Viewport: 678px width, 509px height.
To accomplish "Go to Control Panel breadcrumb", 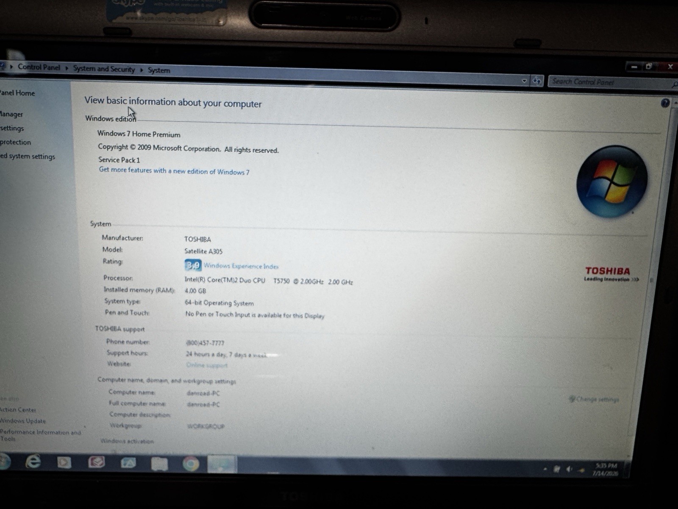I will 39,67.
